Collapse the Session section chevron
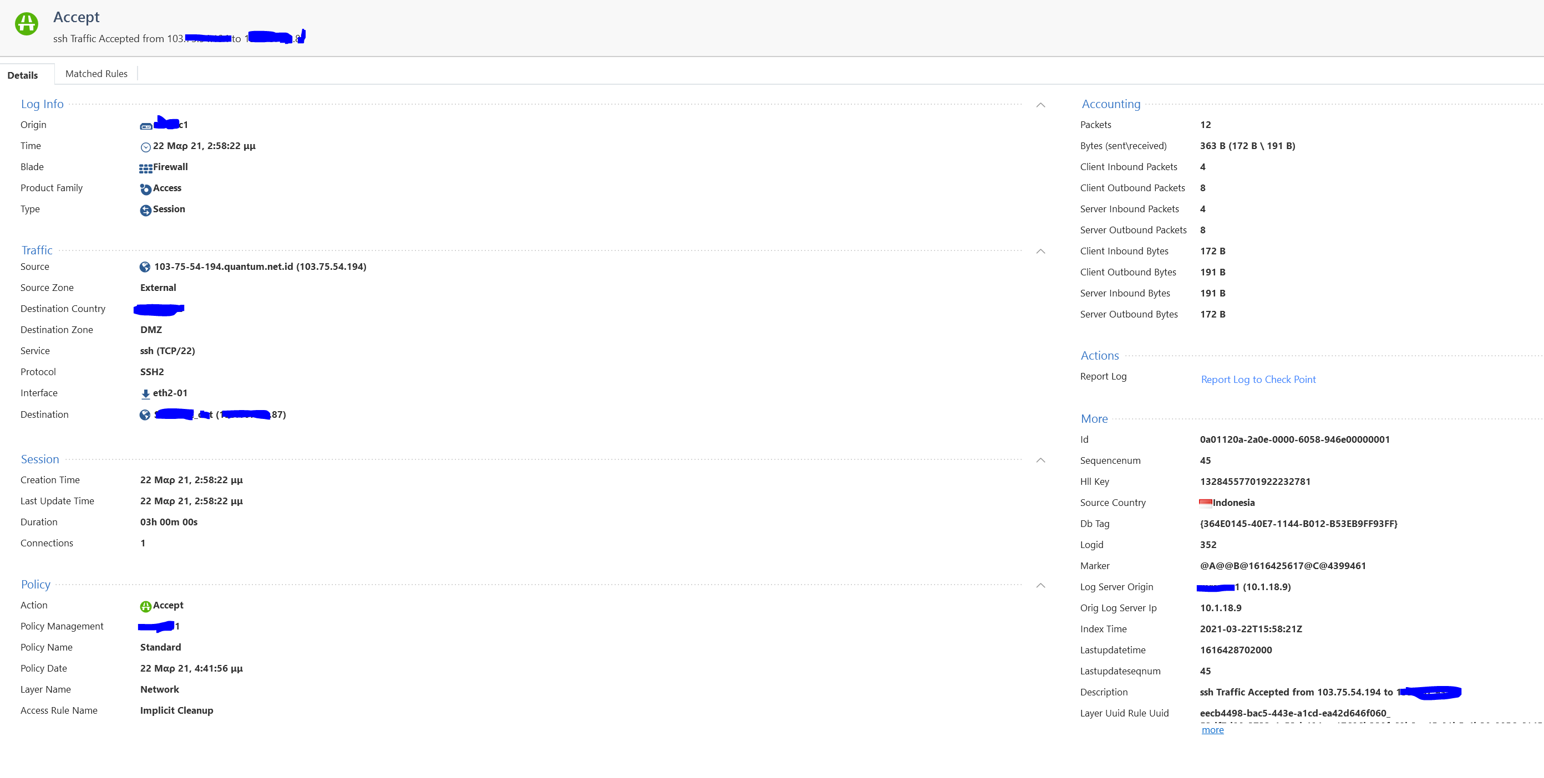 [1040, 460]
